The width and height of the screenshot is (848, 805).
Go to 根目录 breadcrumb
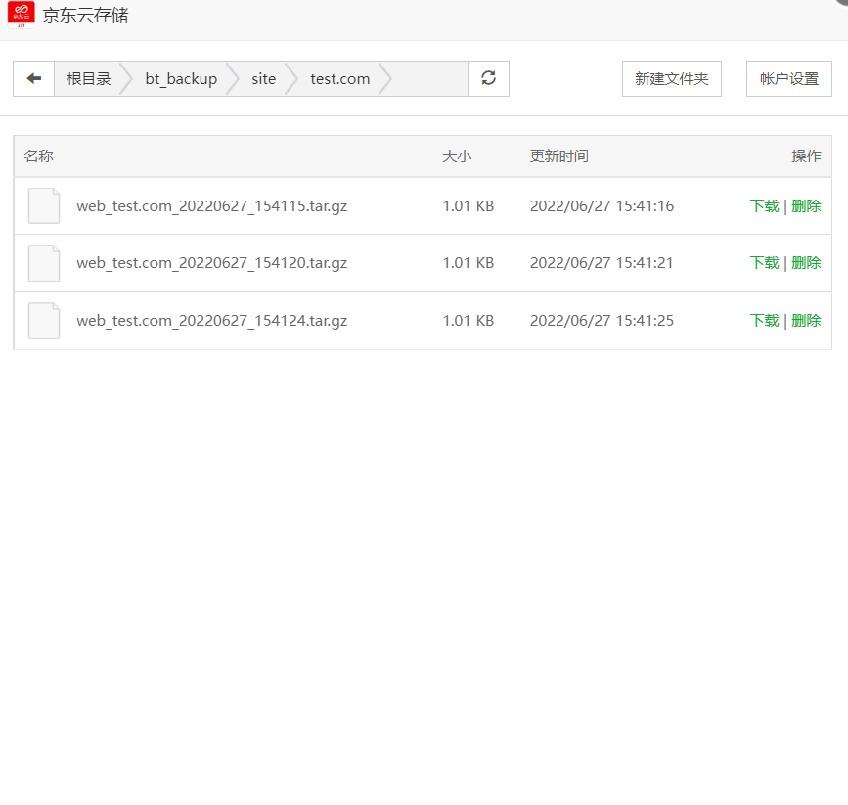coord(89,79)
